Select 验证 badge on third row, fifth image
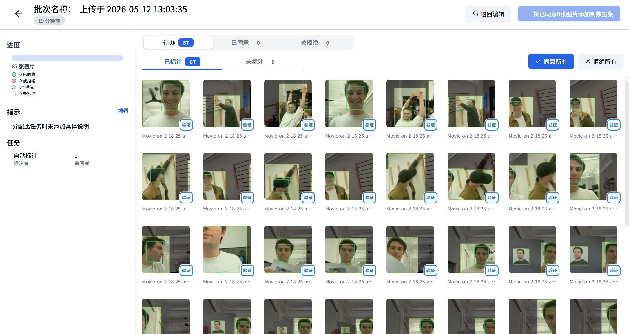629x334 pixels. [430, 270]
